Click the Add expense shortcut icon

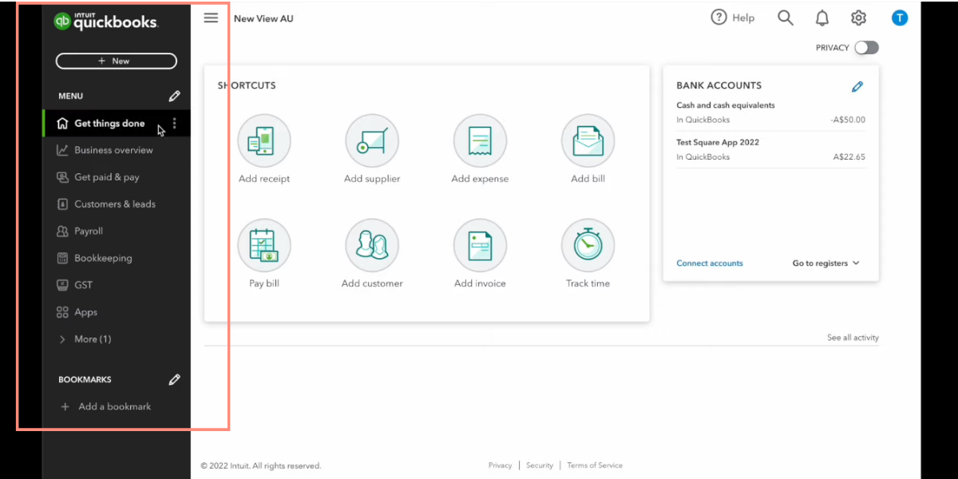(x=480, y=141)
